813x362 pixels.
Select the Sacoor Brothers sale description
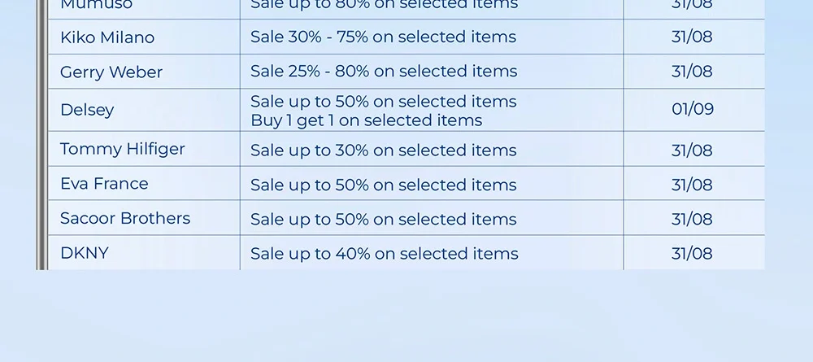tap(383, 220)
